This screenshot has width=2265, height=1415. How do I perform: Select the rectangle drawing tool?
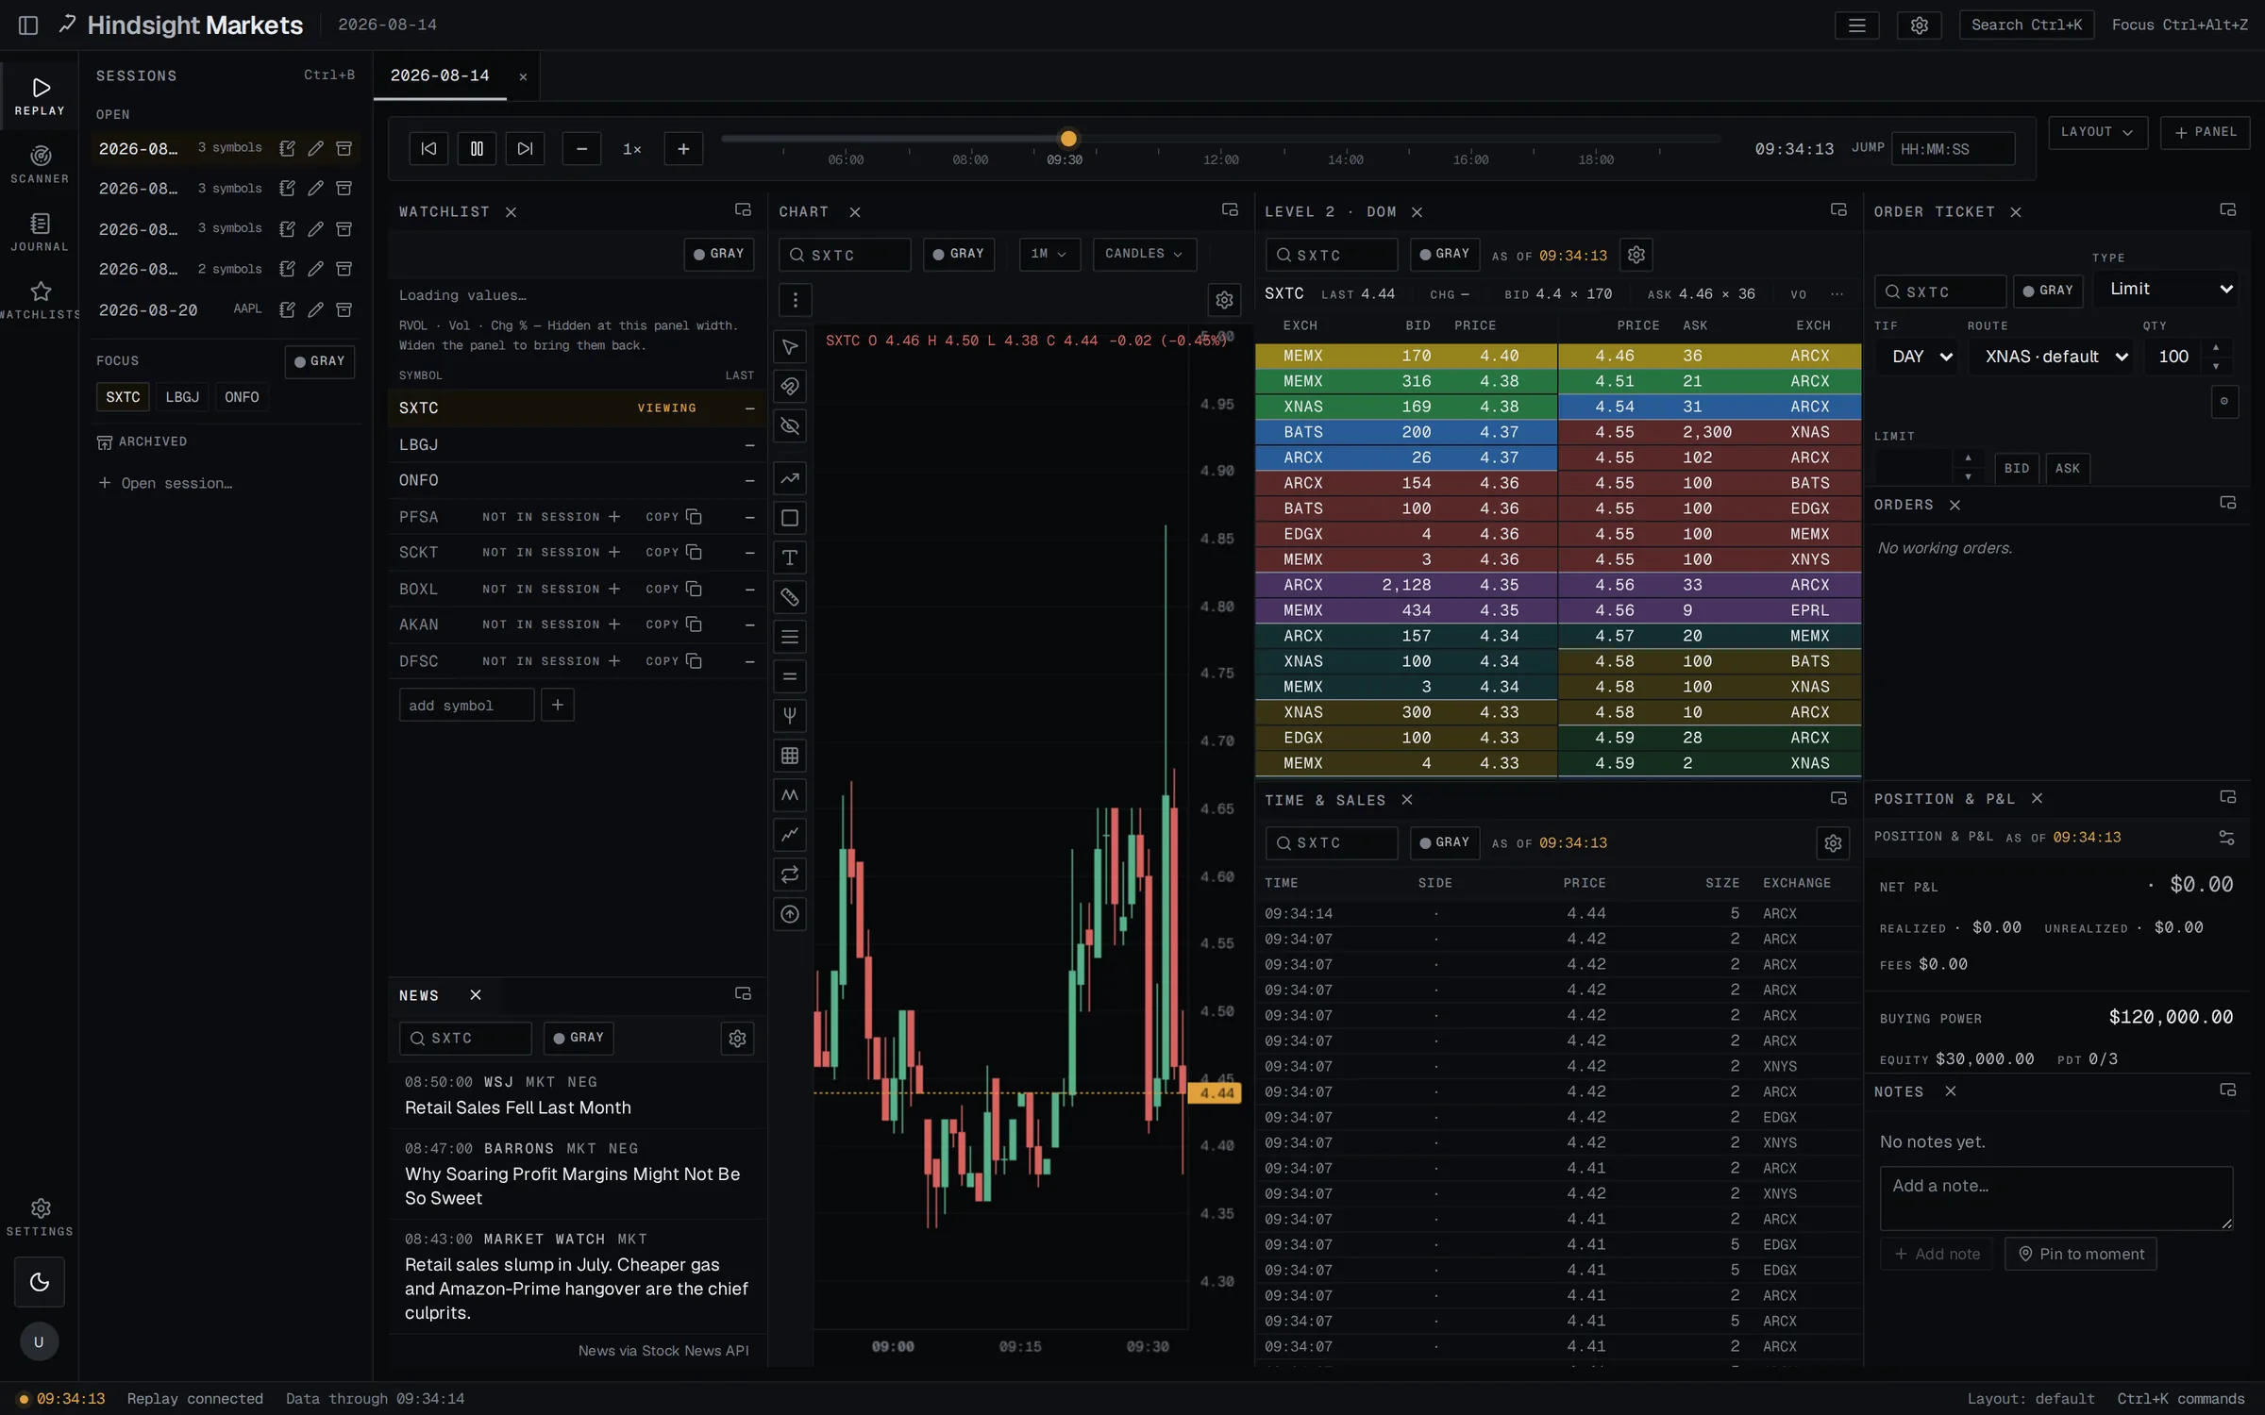click(x=790, y=518)
